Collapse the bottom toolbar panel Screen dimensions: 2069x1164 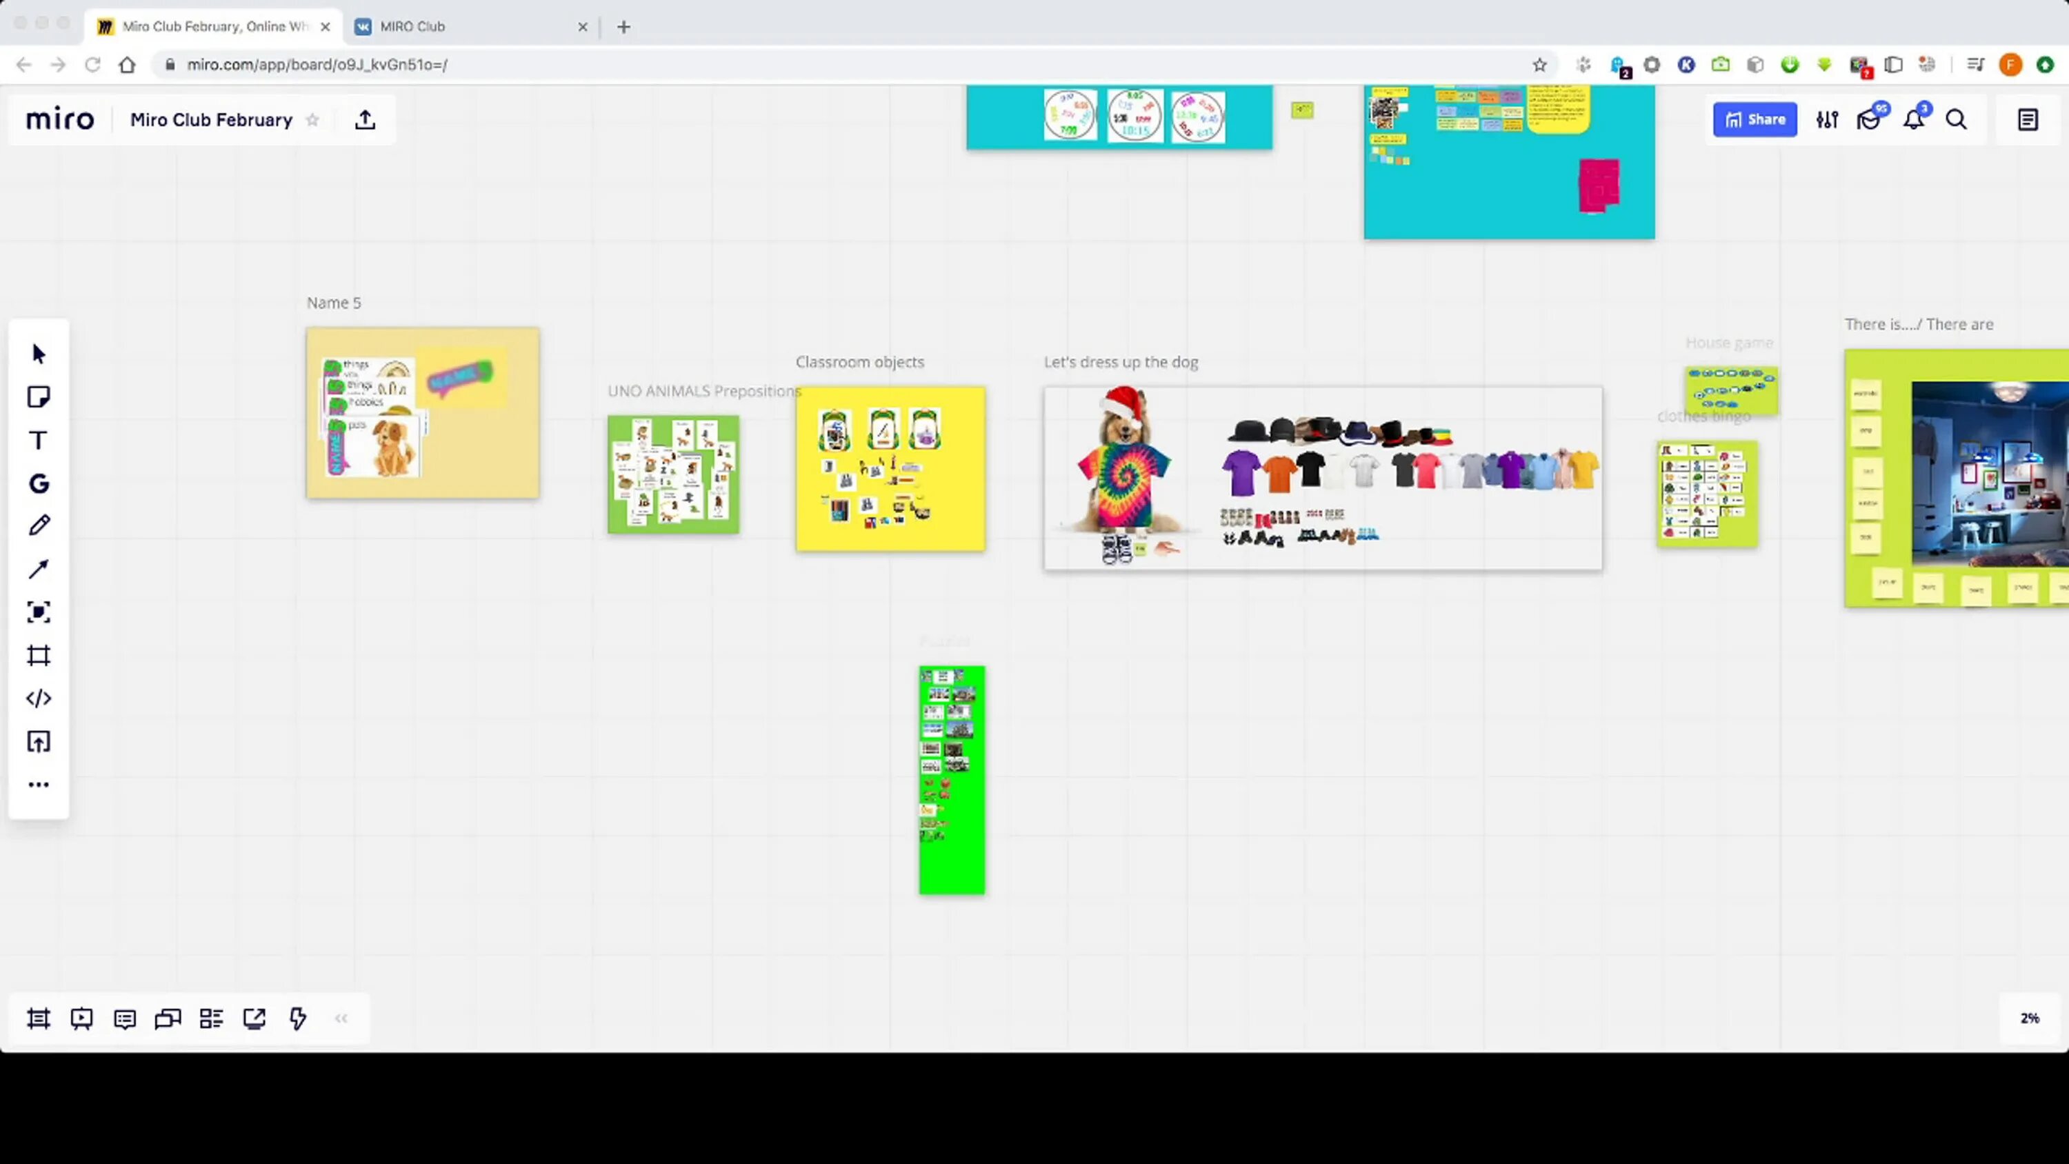[x=341, y=1018]
